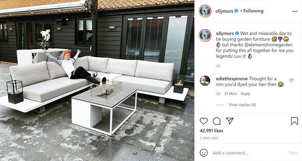Like the post with the heart icon

pyautogui.click(x=203, y=121)
